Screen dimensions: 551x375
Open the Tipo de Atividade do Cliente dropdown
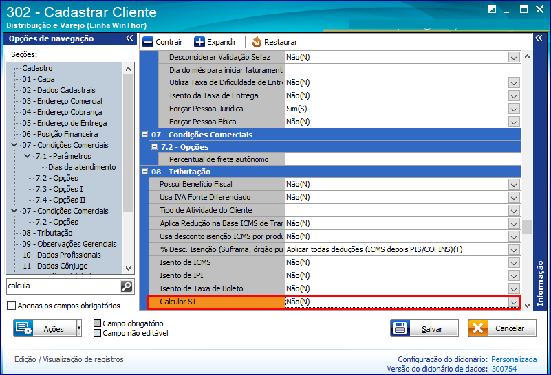tap(514, 211)
